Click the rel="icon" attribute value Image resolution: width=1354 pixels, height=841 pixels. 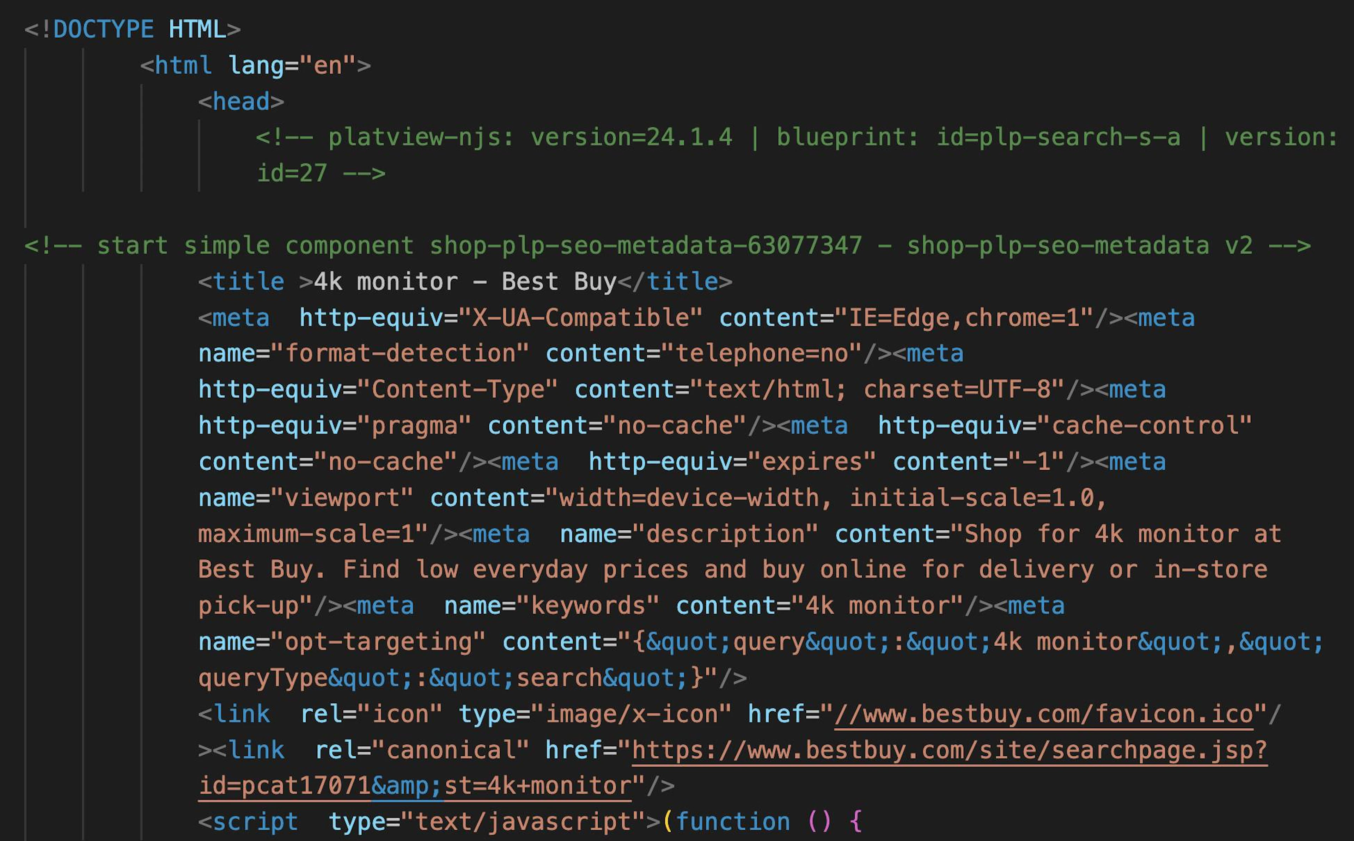point(400,714)
